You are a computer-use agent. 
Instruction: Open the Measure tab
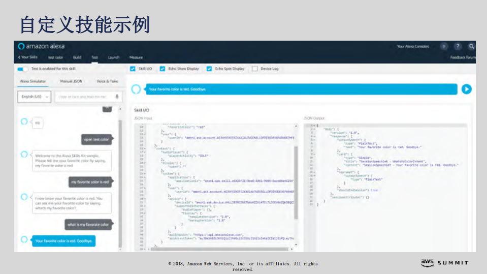pos(136,57)
